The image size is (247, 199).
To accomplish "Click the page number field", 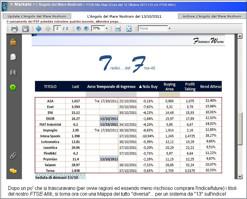I will (x=57, y=28).
